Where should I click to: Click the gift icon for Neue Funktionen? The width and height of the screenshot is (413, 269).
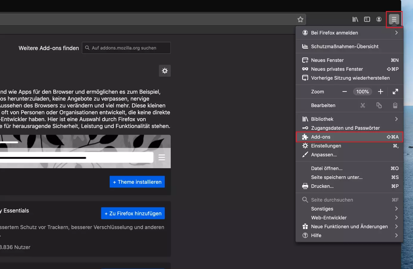click(x=305, y=227)
